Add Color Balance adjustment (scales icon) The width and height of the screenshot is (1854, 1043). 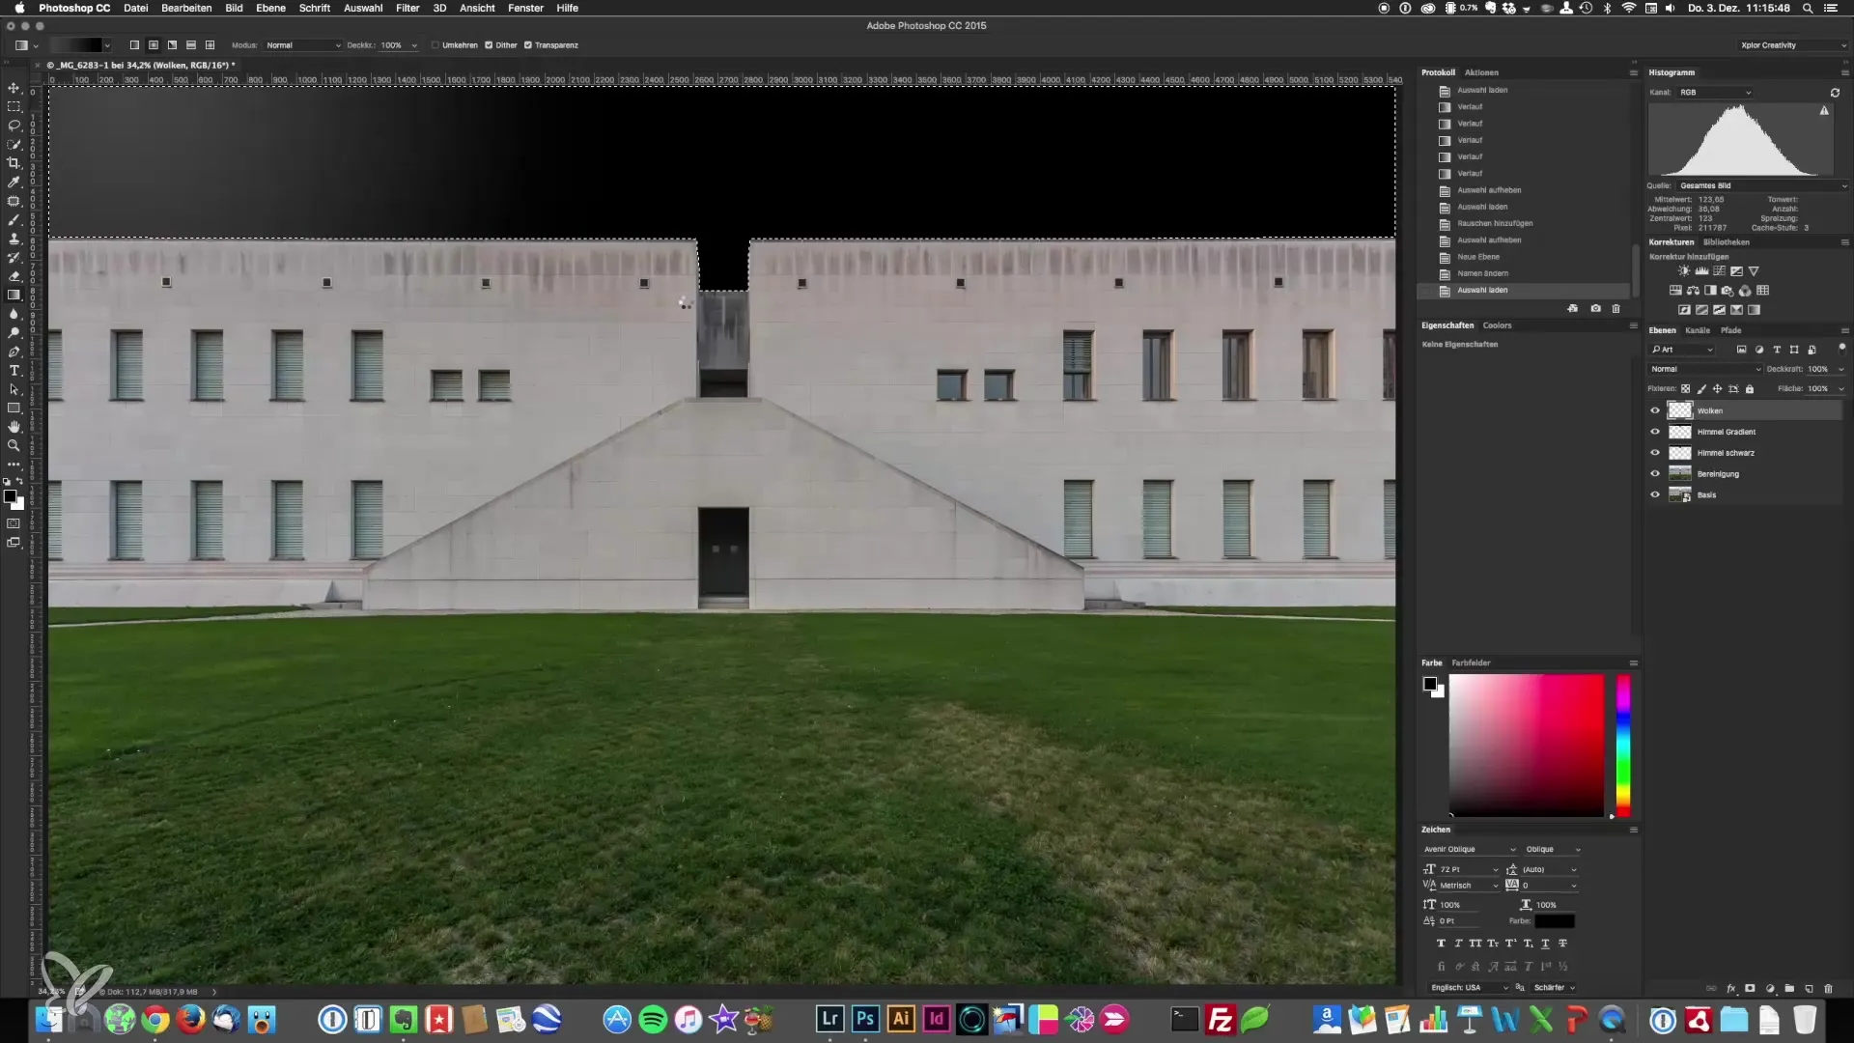(1693, 291)
